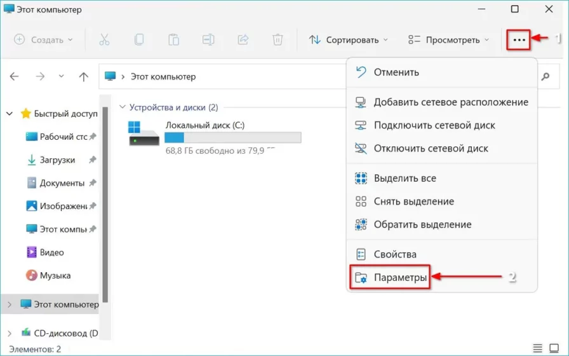
Task: Collapse the Устройства и диски group
Action: [123, 107]
